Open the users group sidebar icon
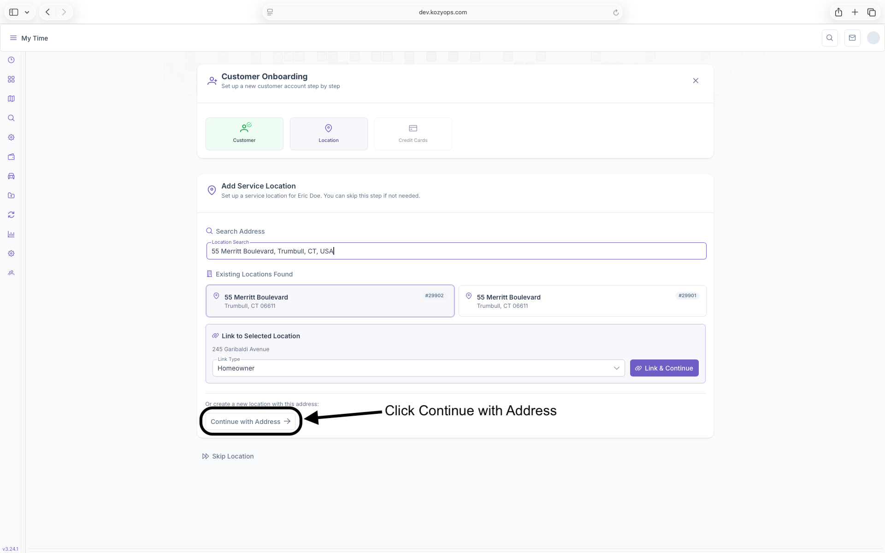The height and width of the screenshot is (553, 885). [x=11, y=273]
